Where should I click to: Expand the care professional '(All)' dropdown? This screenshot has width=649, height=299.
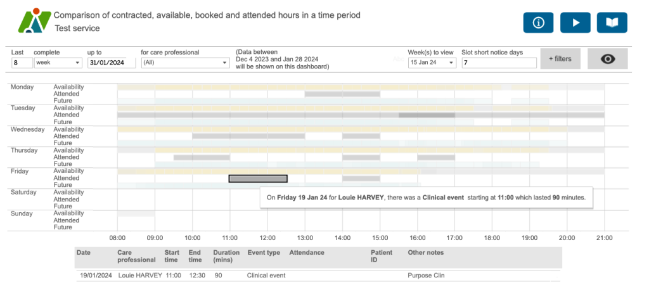[185, 63]
